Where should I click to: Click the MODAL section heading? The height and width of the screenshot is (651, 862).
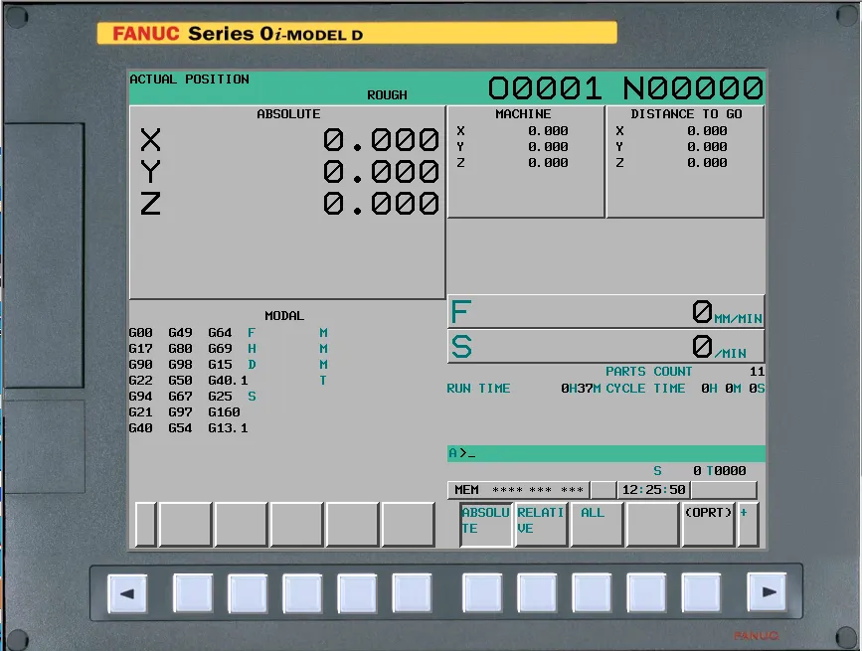point(284,316)
